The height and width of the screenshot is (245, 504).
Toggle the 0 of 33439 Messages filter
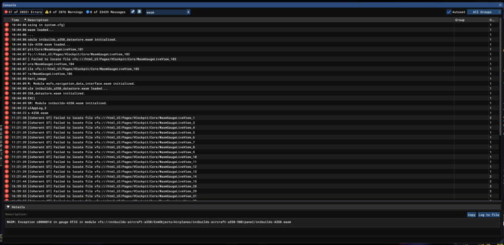(105, 12)
